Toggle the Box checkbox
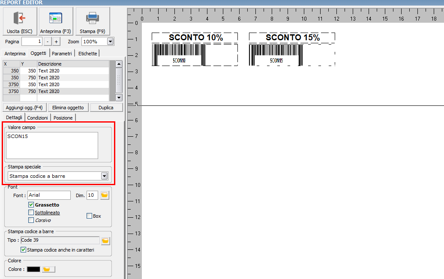 pos(89,216)
